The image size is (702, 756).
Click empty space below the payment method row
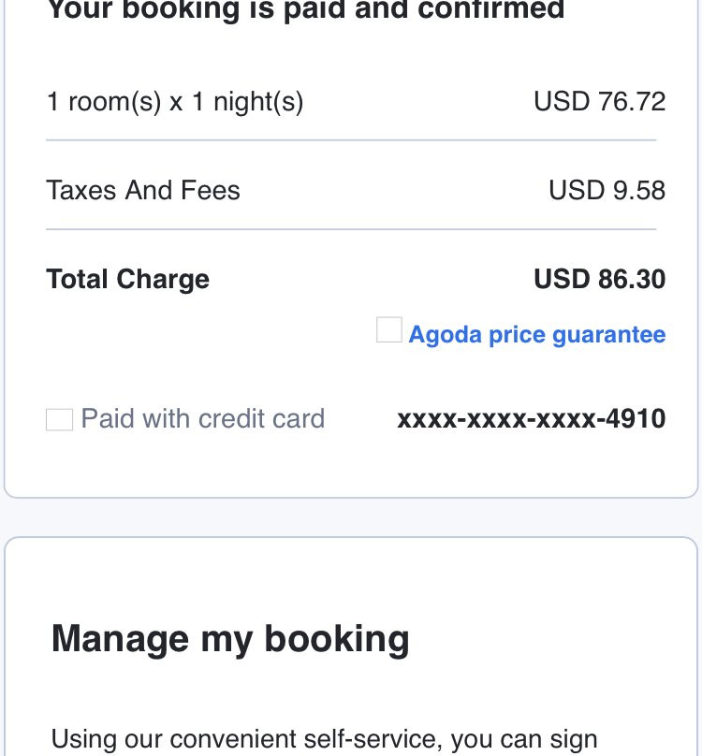point(351,466)
